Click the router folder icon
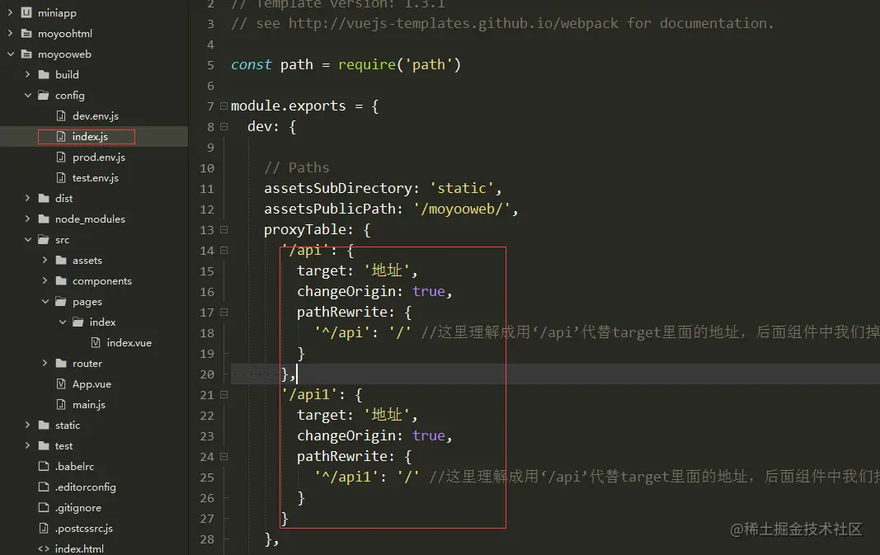The width and height of the screenshot is (880, 555). (x=61, y=363)
